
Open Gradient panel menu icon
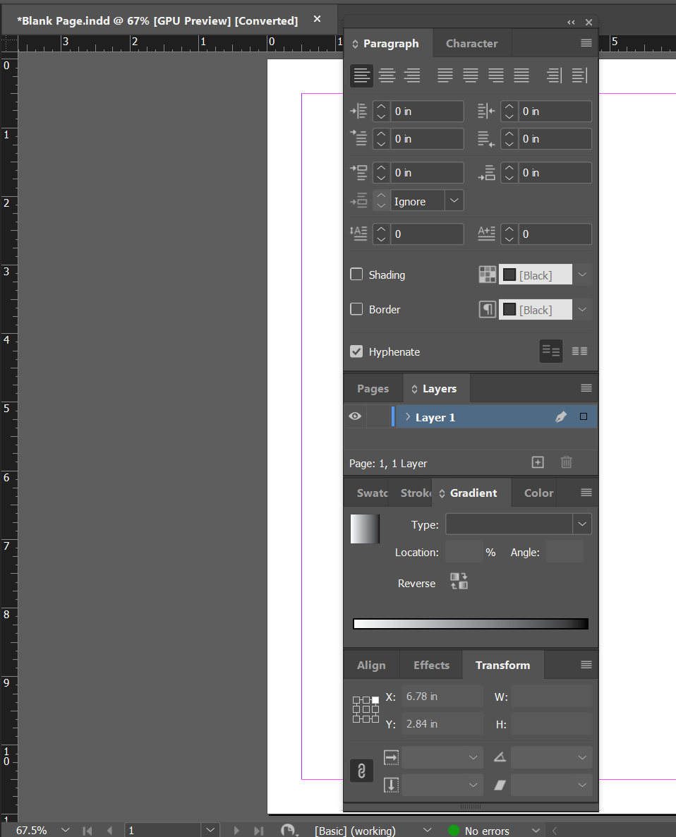(x=586, y=493)
